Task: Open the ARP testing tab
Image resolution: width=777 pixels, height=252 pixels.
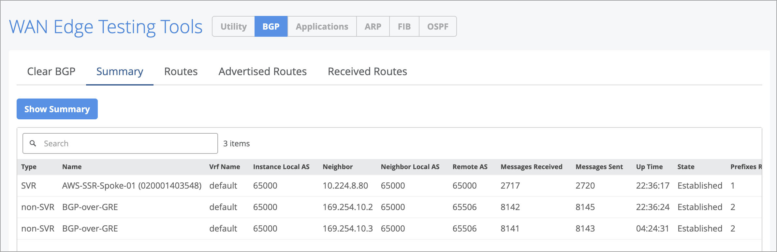Action: (373, 27)
